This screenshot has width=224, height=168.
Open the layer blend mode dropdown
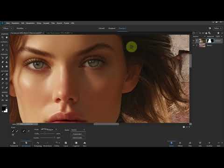(199, 36)
